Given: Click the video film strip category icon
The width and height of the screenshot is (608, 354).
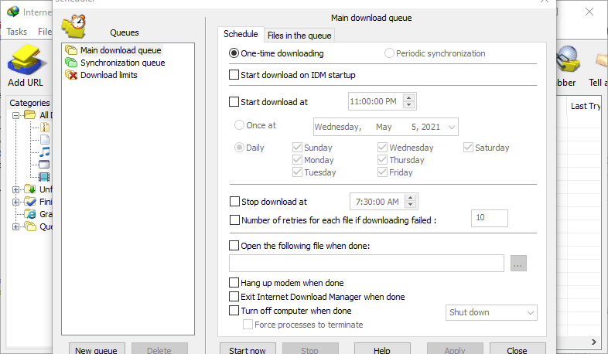Looking at the screenshot, I should [44, 176].
